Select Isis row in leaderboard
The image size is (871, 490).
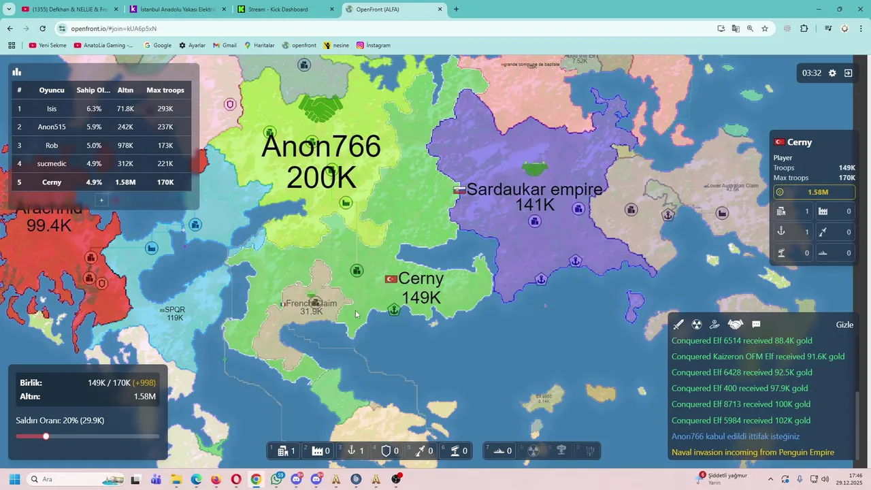click(101, 109)
